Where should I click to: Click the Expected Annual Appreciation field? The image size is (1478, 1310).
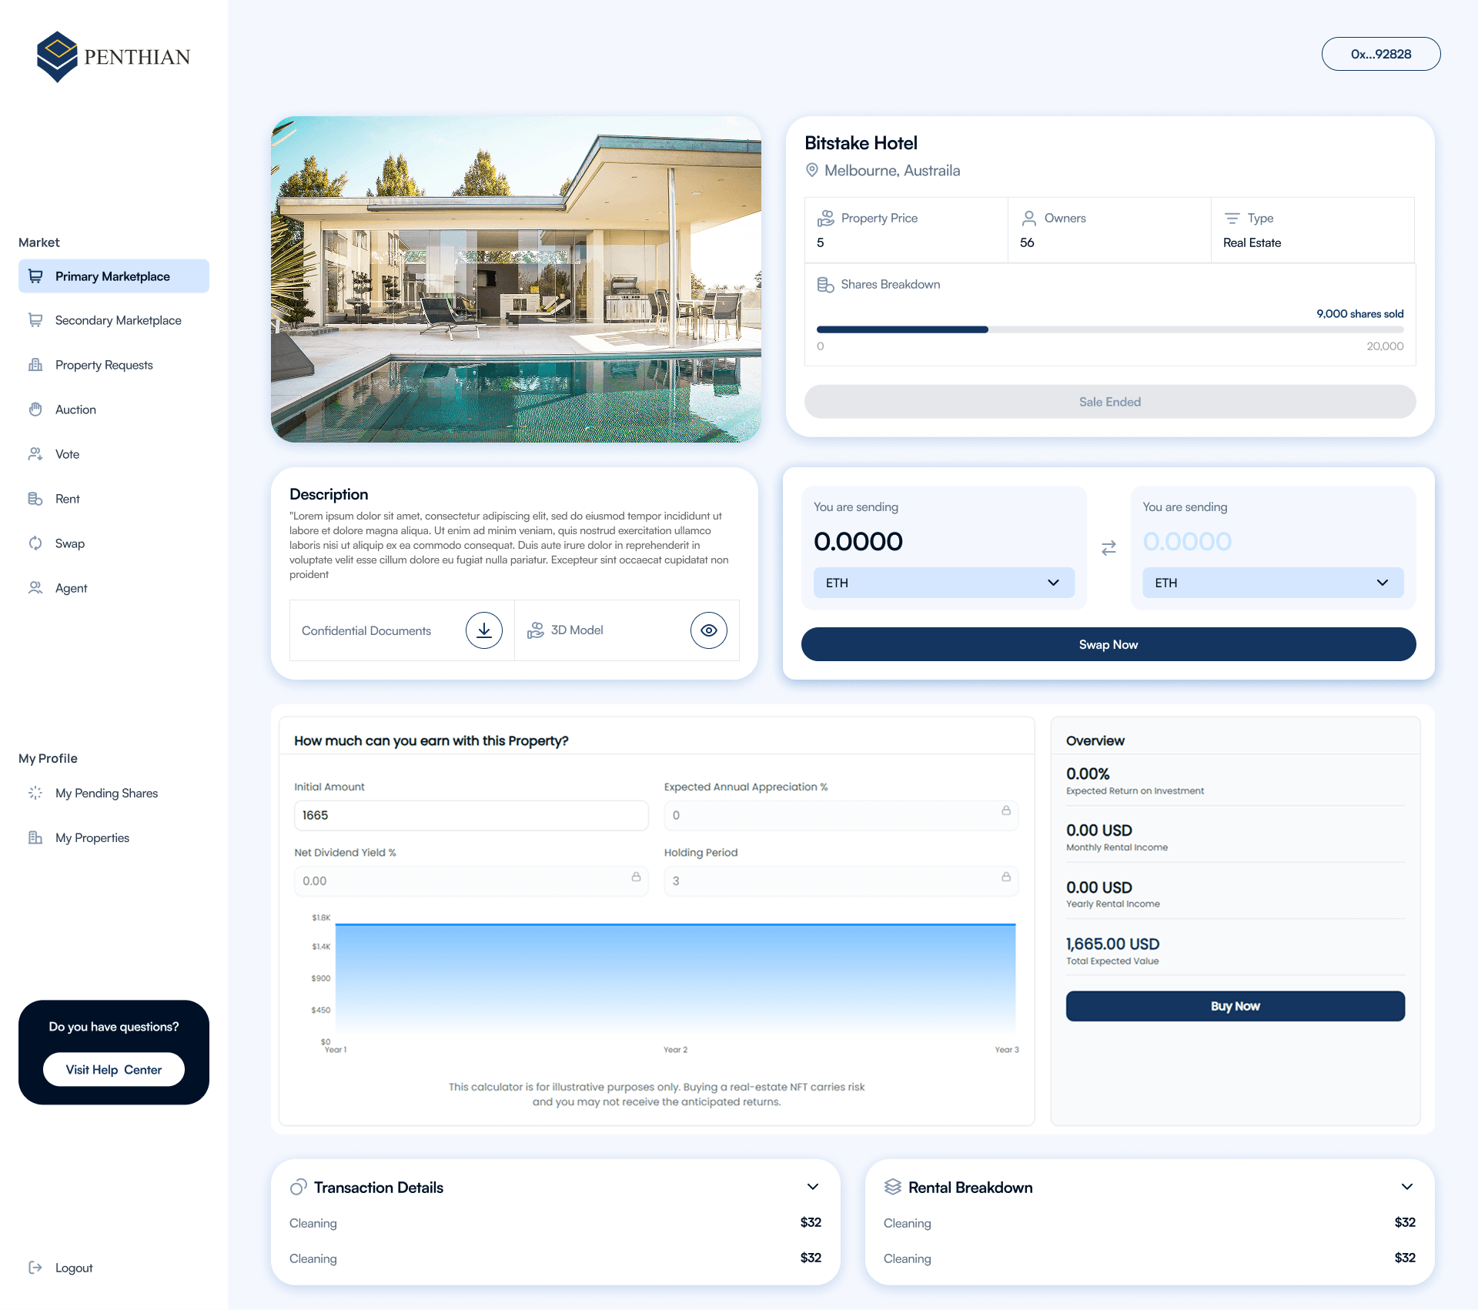(841, 815)
